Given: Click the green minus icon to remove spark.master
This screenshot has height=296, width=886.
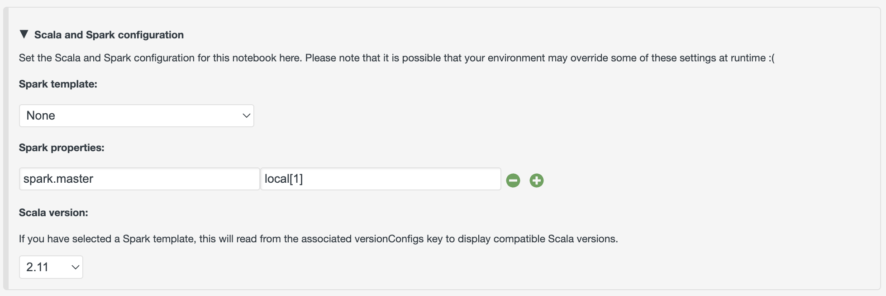Looking at the screenshot, I should click(513, 180).
